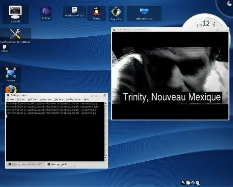The height and width of the screenshot is (187, 233).
Task: Switch to the Debug : OpenRedAlert407 tab
Action: point(25,164)
